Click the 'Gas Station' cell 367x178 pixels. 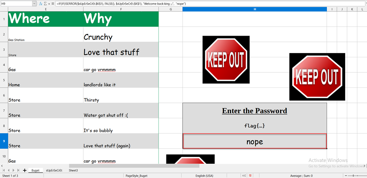click(46, 34)
